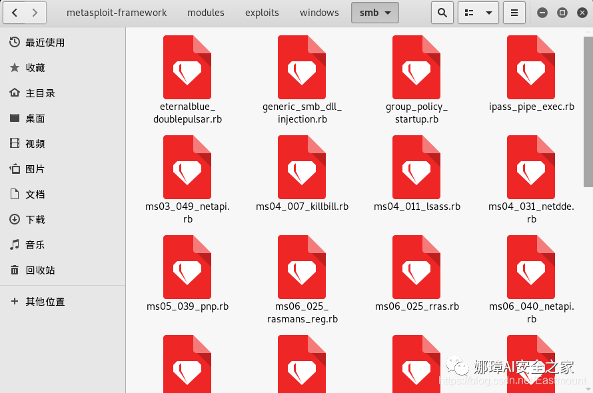Viewport: 593px width, 393px height.
Task: Select ipass_pipe_exec.rb file icon
Action: coord(531,67)
